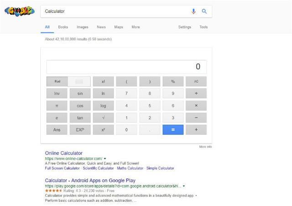Click the factorial x! key
Screen dimensions: 292x206
coord(104,81)
